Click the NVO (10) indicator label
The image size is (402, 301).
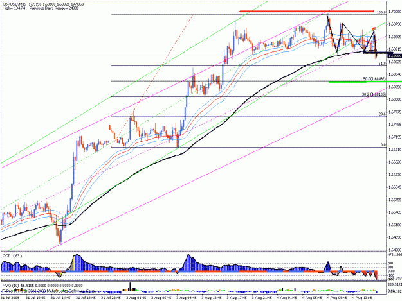pos(10,286)
